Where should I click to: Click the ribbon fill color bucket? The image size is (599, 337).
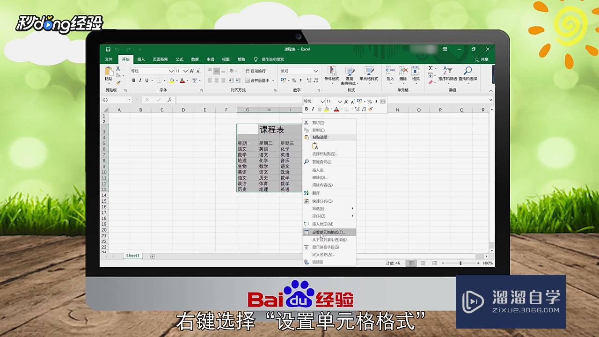[x=171, y=81]
